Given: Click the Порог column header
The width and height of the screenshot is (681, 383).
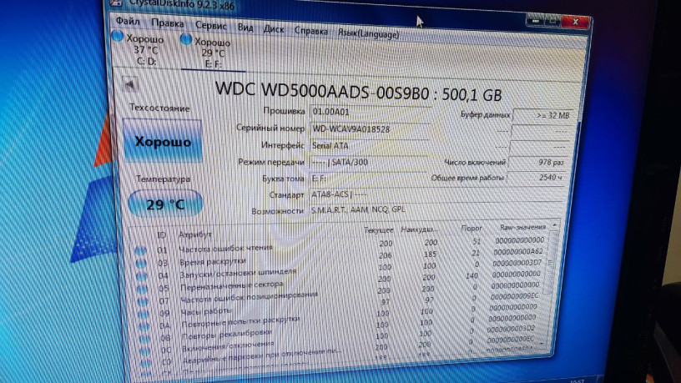Looking at the screenshot, I should coord(472,228).
